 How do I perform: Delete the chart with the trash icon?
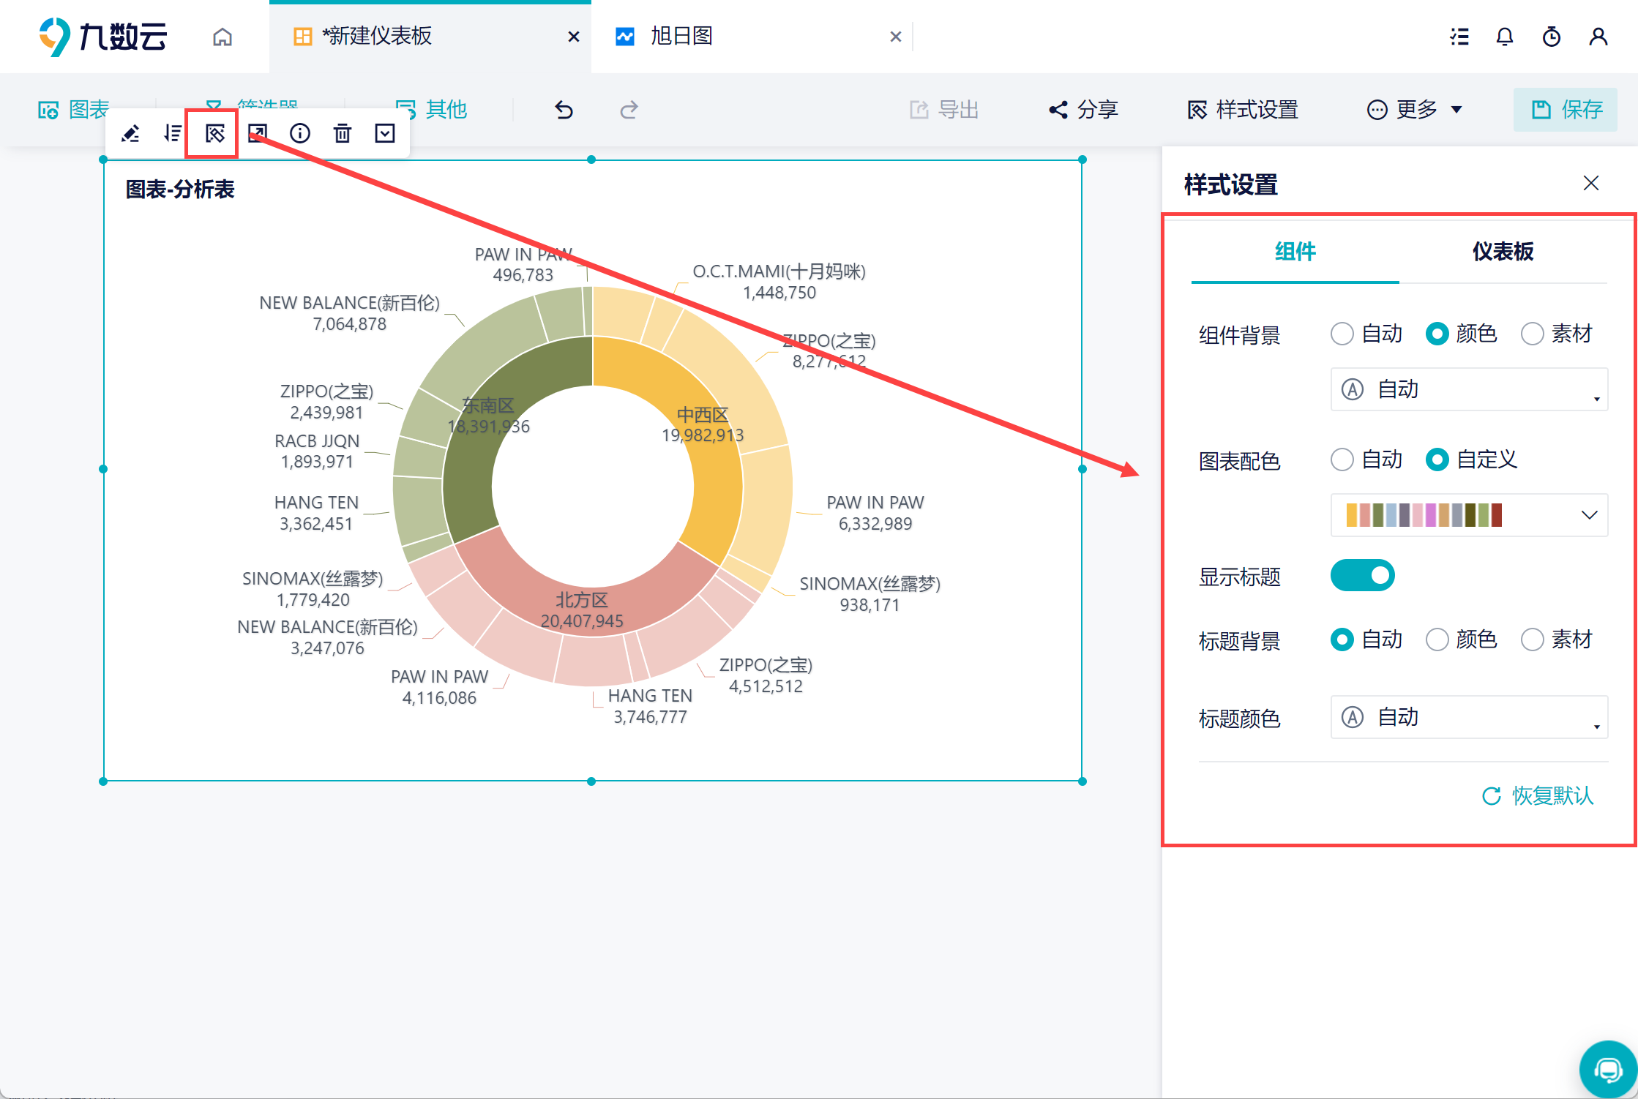tap(343, 133)
